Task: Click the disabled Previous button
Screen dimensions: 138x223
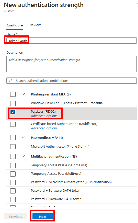Action: 16,217
